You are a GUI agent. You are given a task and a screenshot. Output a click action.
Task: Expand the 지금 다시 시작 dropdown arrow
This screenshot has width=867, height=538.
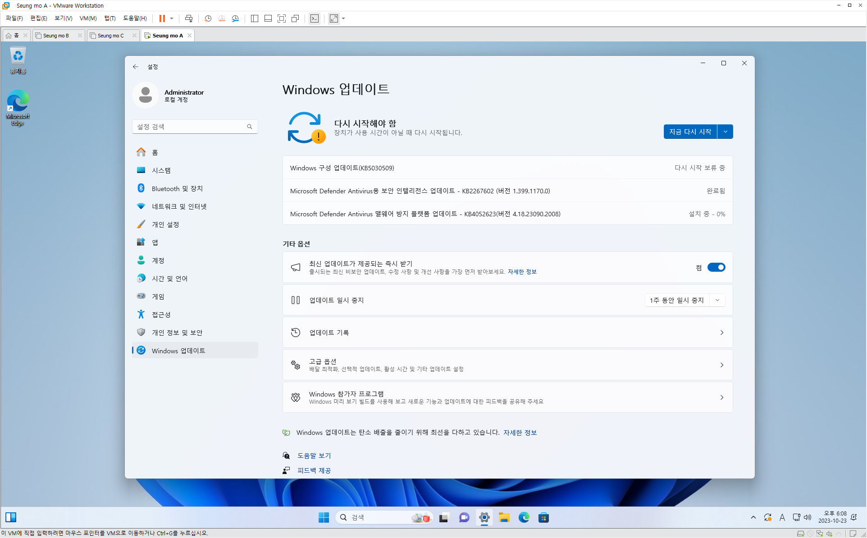point(725,132)
